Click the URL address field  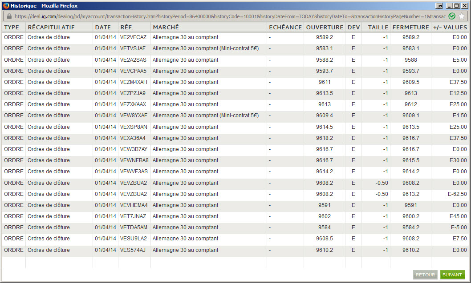click(230, 16)
